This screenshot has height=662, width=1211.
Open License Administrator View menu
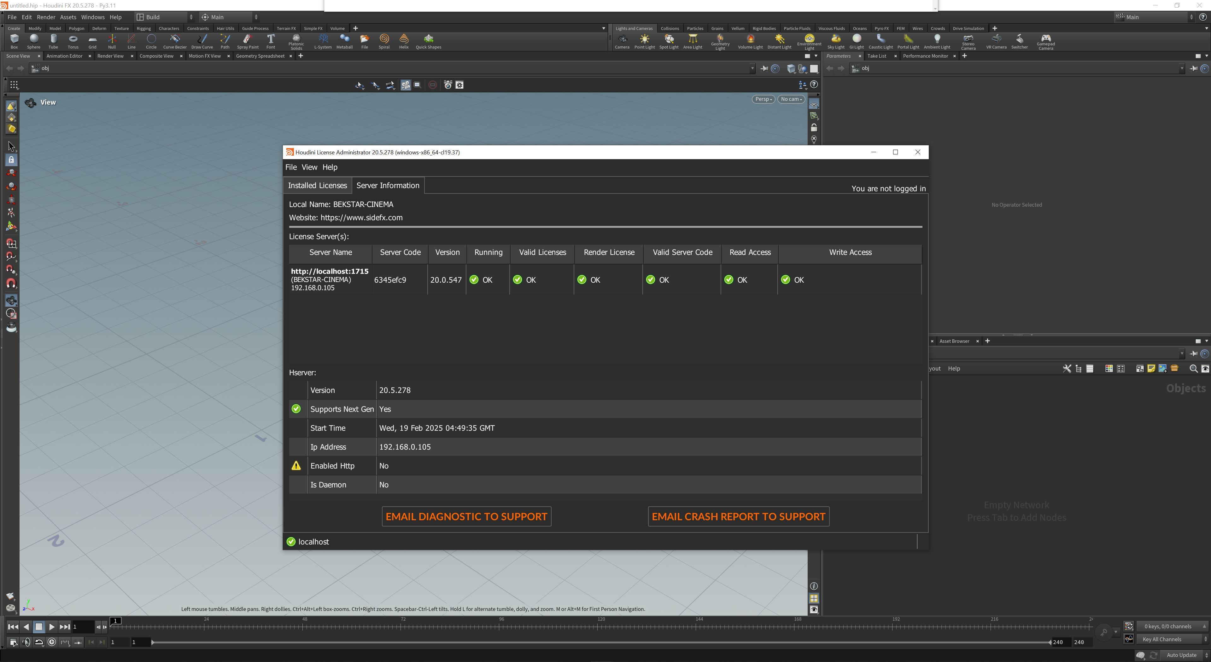click(309, 167)
